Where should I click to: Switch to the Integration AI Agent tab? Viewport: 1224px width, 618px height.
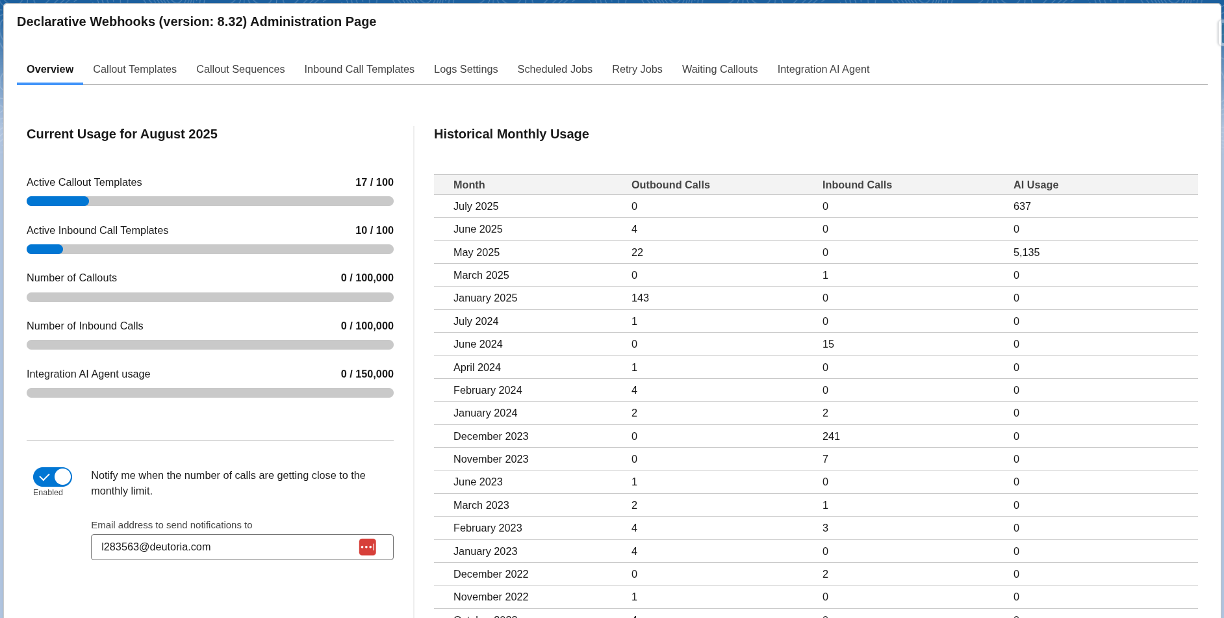coord(822,70)
